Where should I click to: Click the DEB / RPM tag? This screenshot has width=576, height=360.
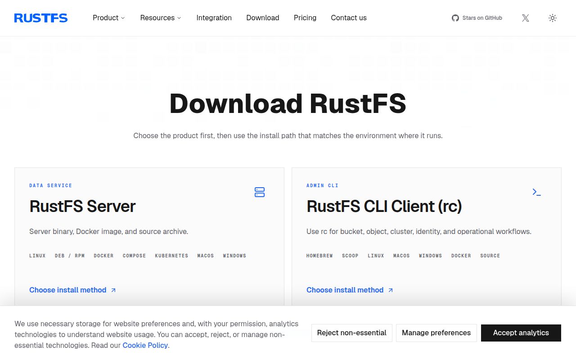(70, 256)
